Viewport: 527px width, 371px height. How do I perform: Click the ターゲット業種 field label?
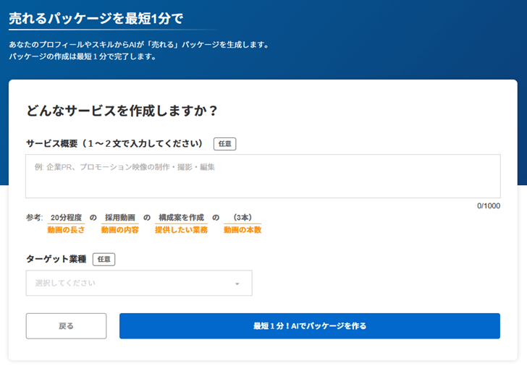pos(56,259)
